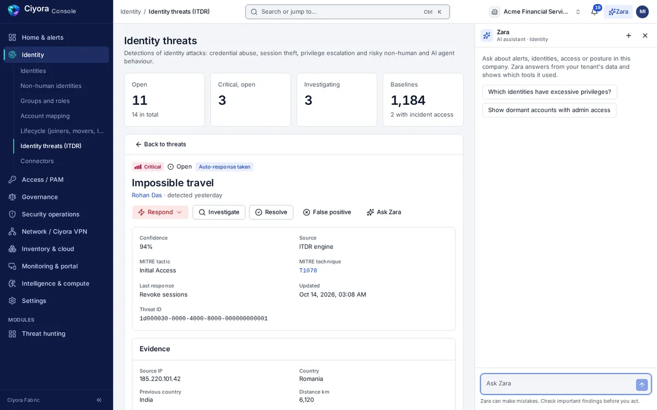Open Inventory & cloud section
This screenshot has width=657, height=410.
click(56, 249)
